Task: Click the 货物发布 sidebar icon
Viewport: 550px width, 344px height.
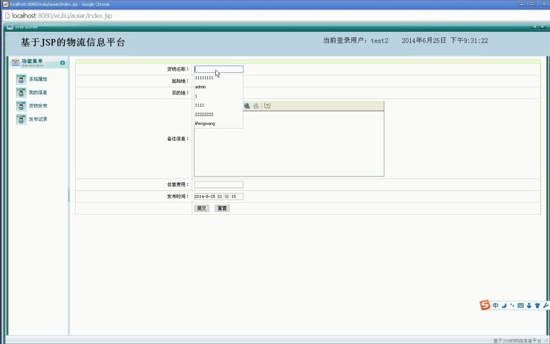Action: tap(21, 106)
